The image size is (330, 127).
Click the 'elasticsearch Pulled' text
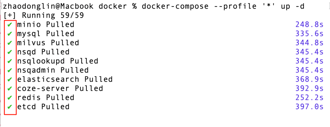tap(65, 79)
